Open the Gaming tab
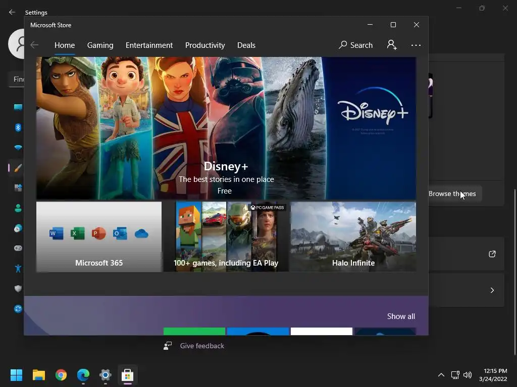 coord(100,45)
